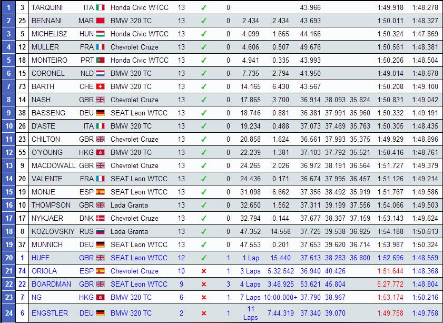
Task: Select the position 24 cell
Action: [x=9, y=313]
